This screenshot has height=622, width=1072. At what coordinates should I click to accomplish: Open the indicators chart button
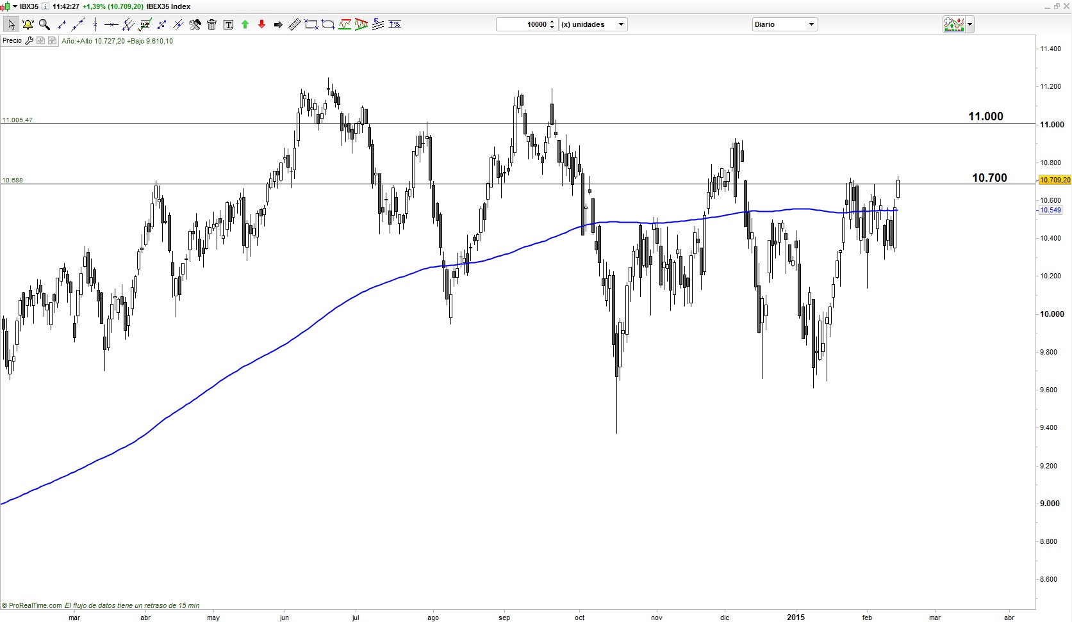click(953, 24)
